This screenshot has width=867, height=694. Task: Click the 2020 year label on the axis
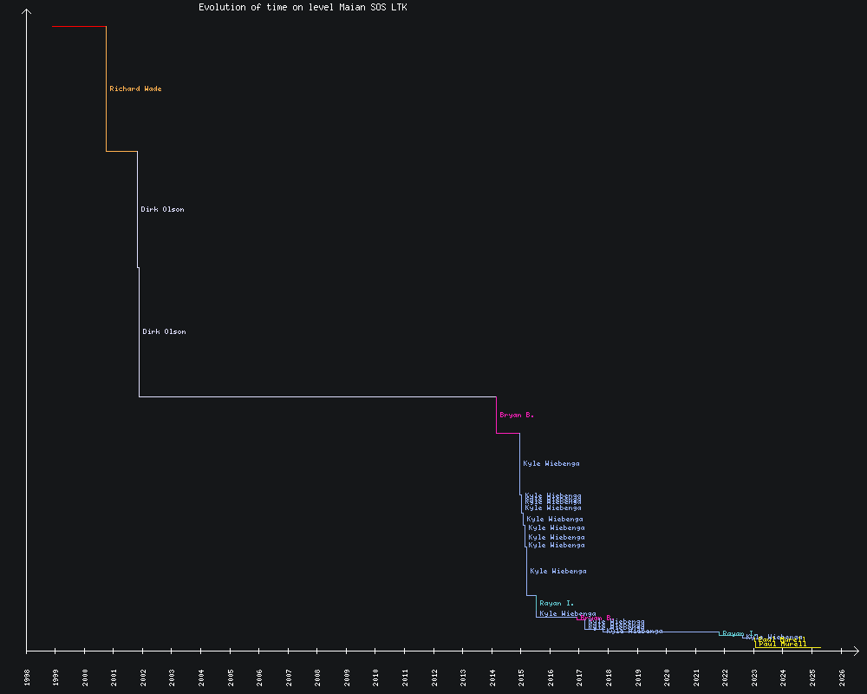click(668, 677)
